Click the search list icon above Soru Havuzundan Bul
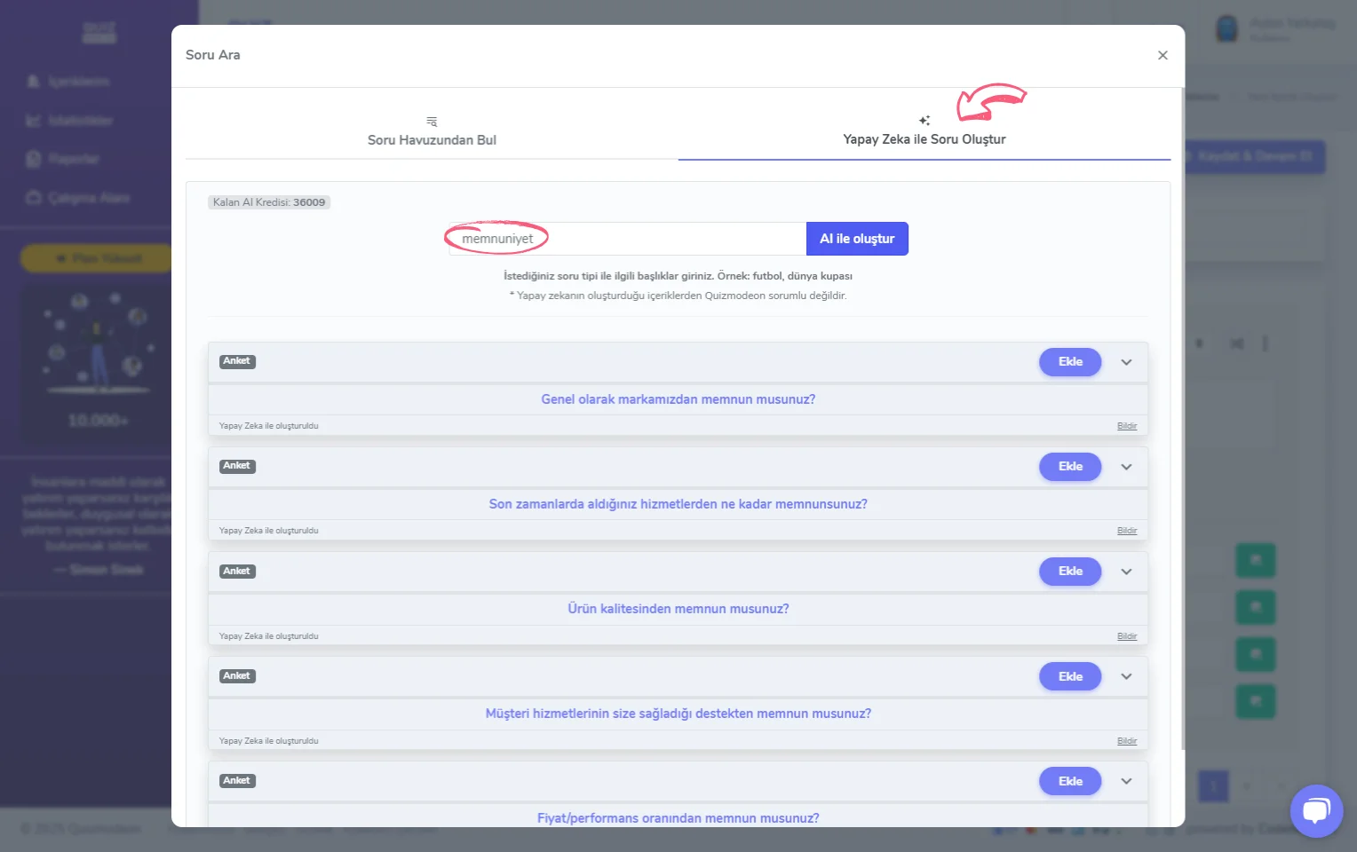 (x=432, y=122)
